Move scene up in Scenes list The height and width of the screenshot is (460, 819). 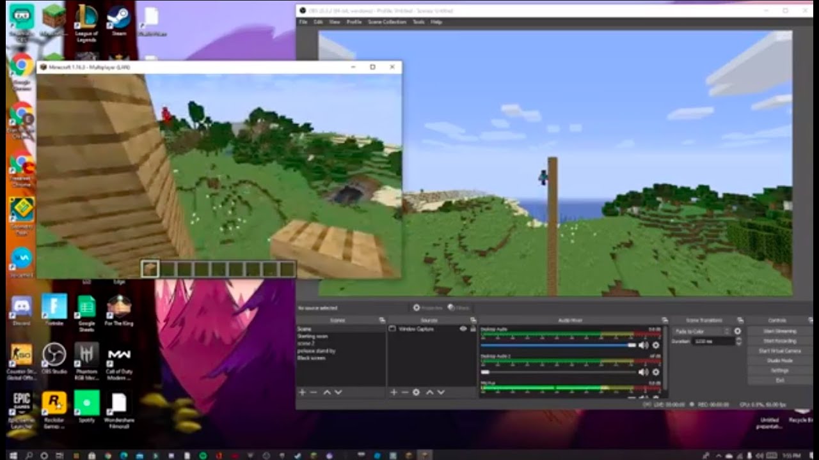(327, 392)
